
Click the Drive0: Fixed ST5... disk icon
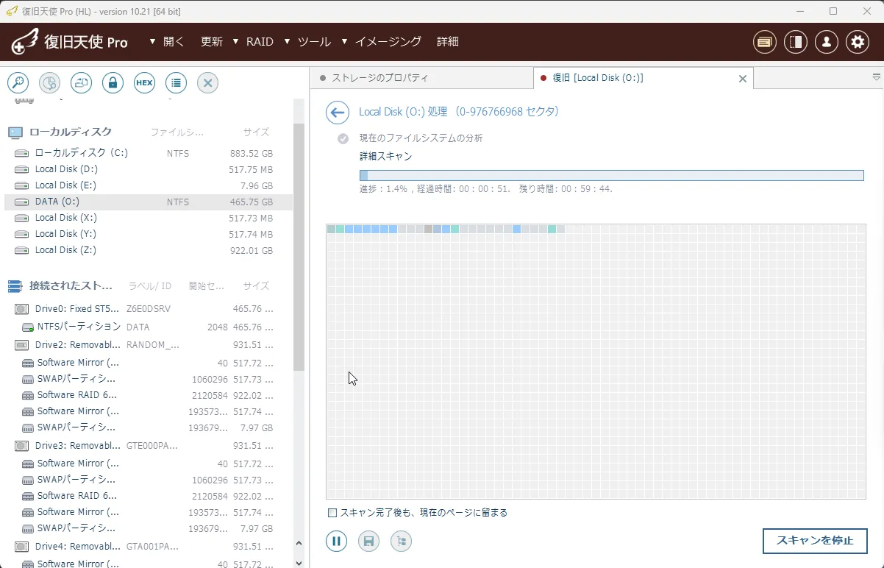[x=22, y=309]
